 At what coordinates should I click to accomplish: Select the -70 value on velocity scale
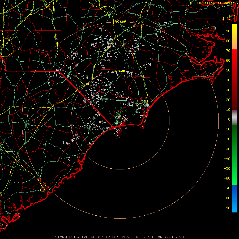pyautogui.click(x=227, y=188)
